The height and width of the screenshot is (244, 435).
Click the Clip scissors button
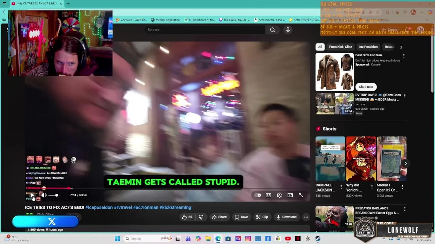pyautogui.click(x=262, y=217)
